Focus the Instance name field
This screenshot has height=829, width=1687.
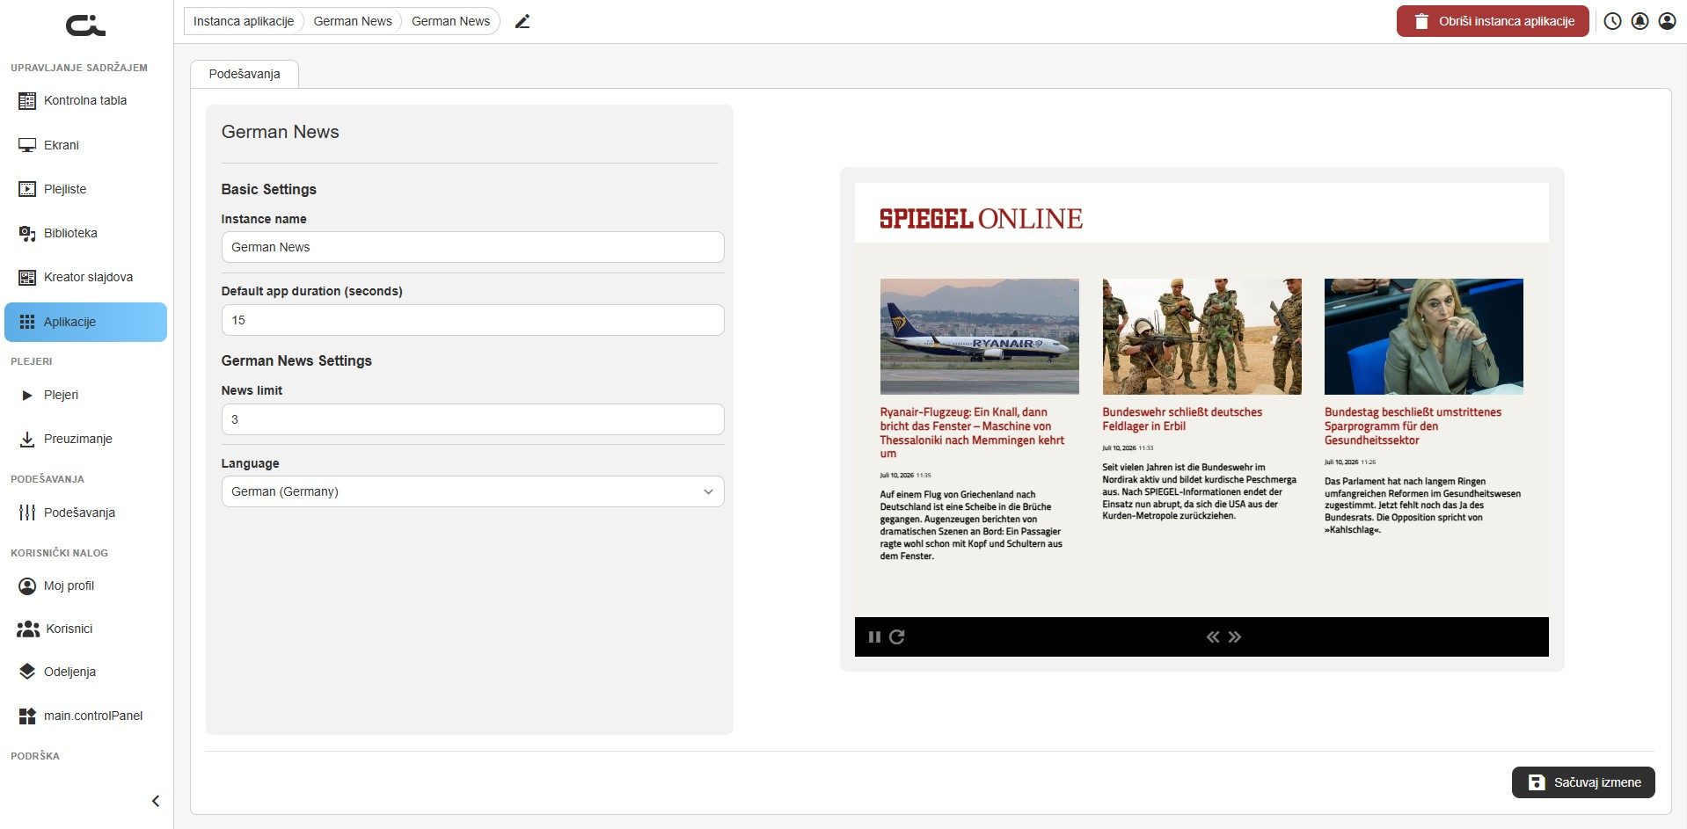(x=472, y=247)
